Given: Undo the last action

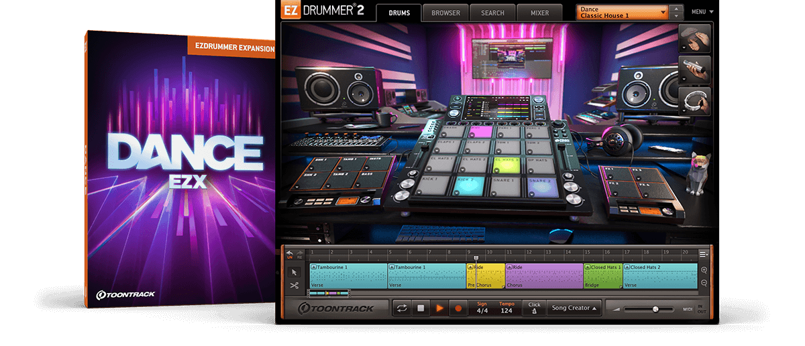Looking at the screenshot, I should (x=290, y=252).
